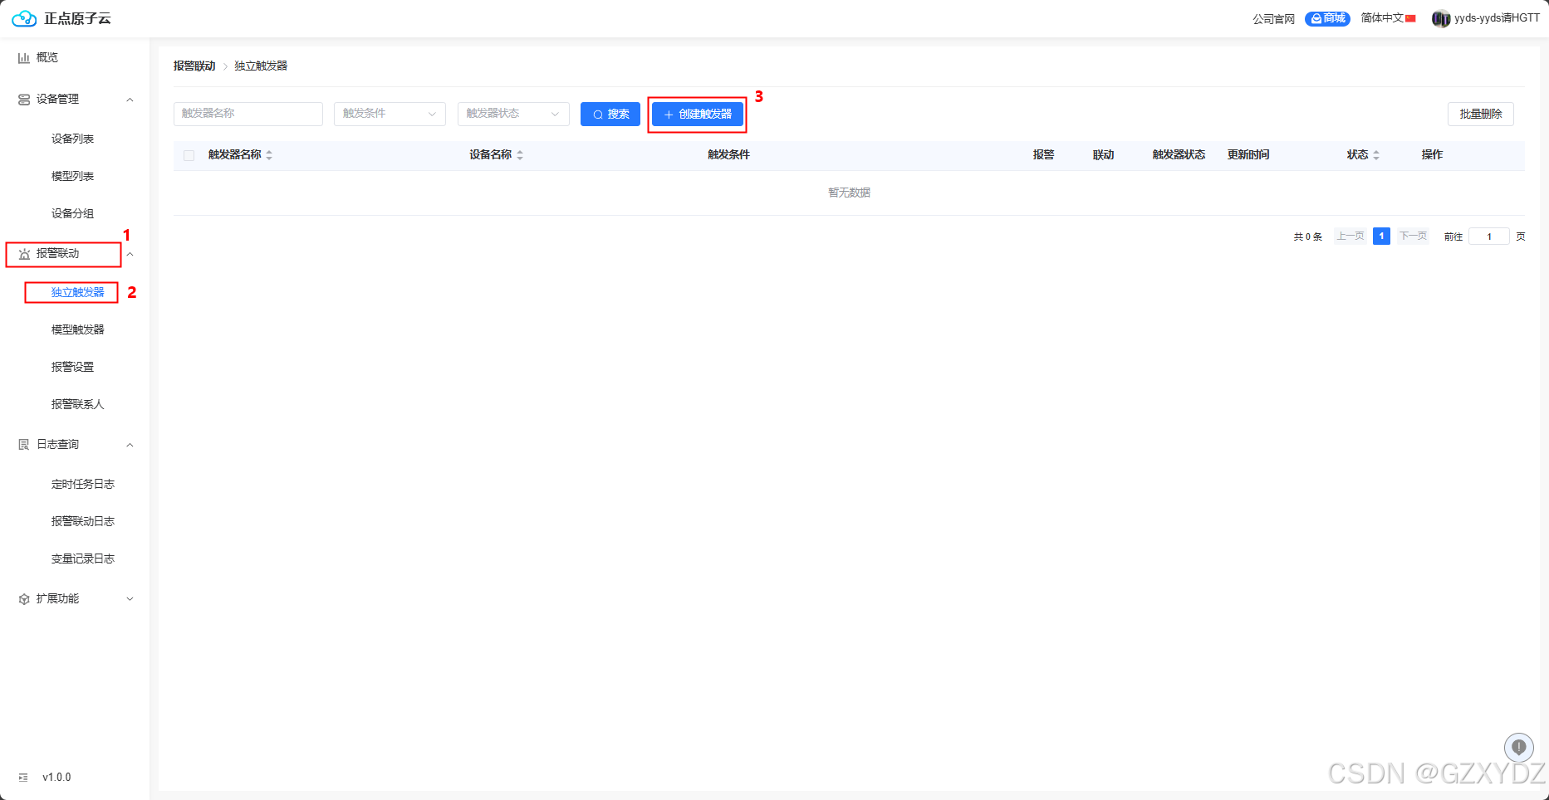Image resolution: width=1549 pixels, height=800 pixels.
Task: Click the sidebar collapse icon beside v1.0.0
Action: pos(23,778)
